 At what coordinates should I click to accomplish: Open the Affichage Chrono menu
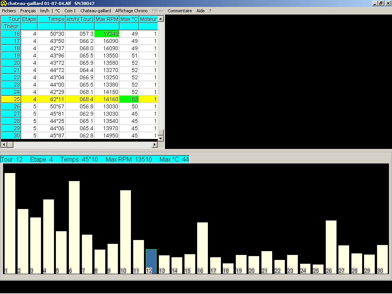(x=131, y=11)
